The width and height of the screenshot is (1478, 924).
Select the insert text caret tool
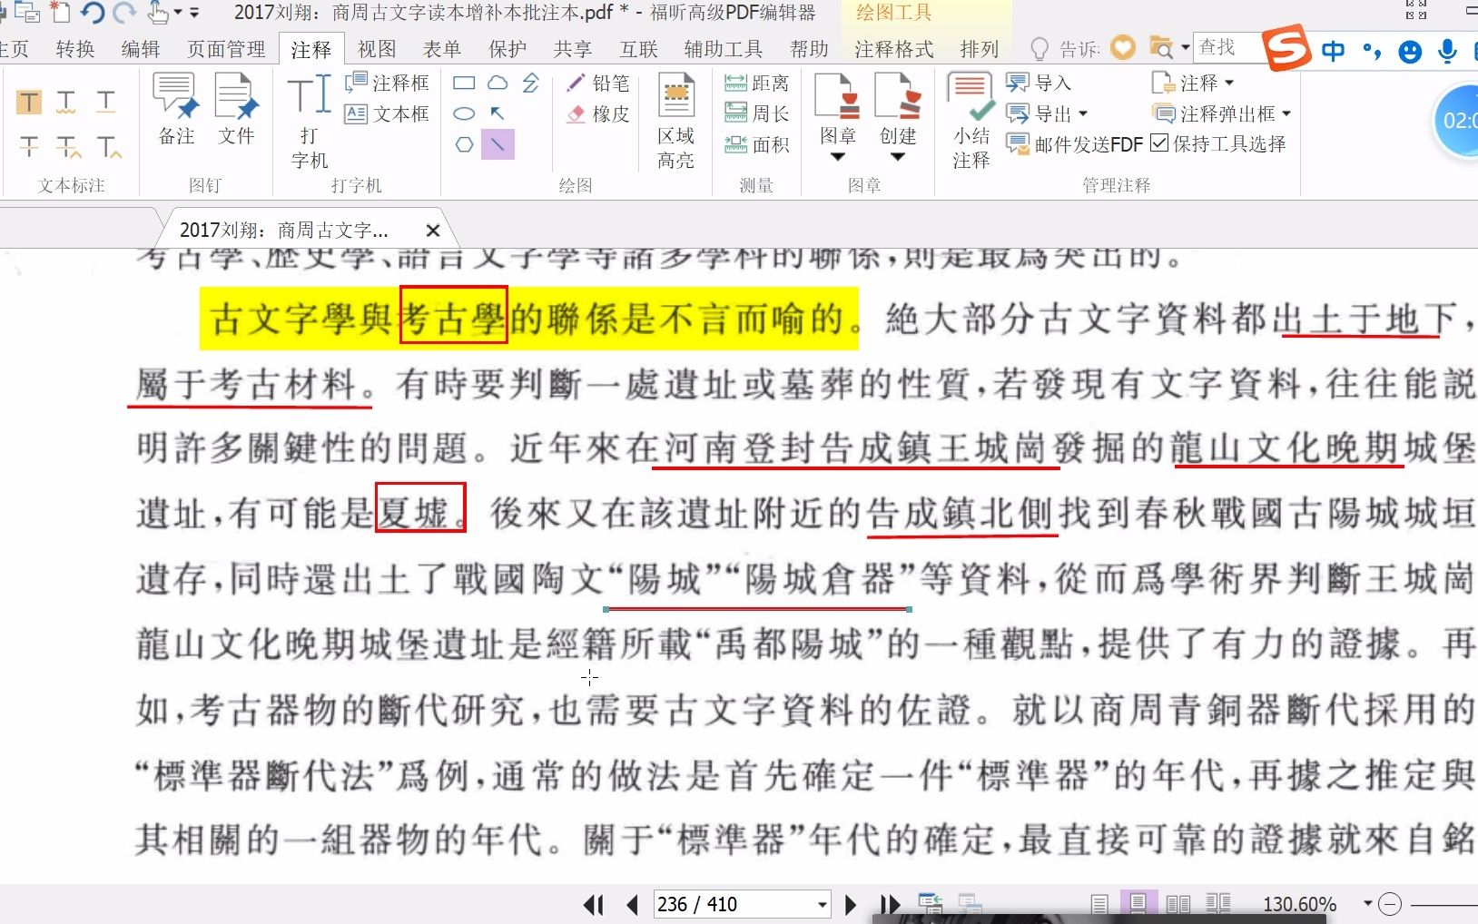tap(109, 145)
